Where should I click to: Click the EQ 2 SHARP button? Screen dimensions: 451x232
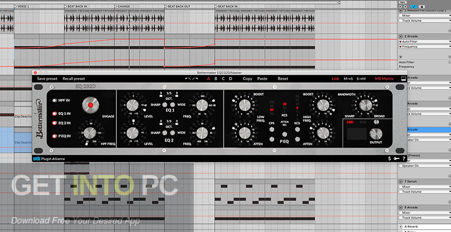[x=165, y=133]
